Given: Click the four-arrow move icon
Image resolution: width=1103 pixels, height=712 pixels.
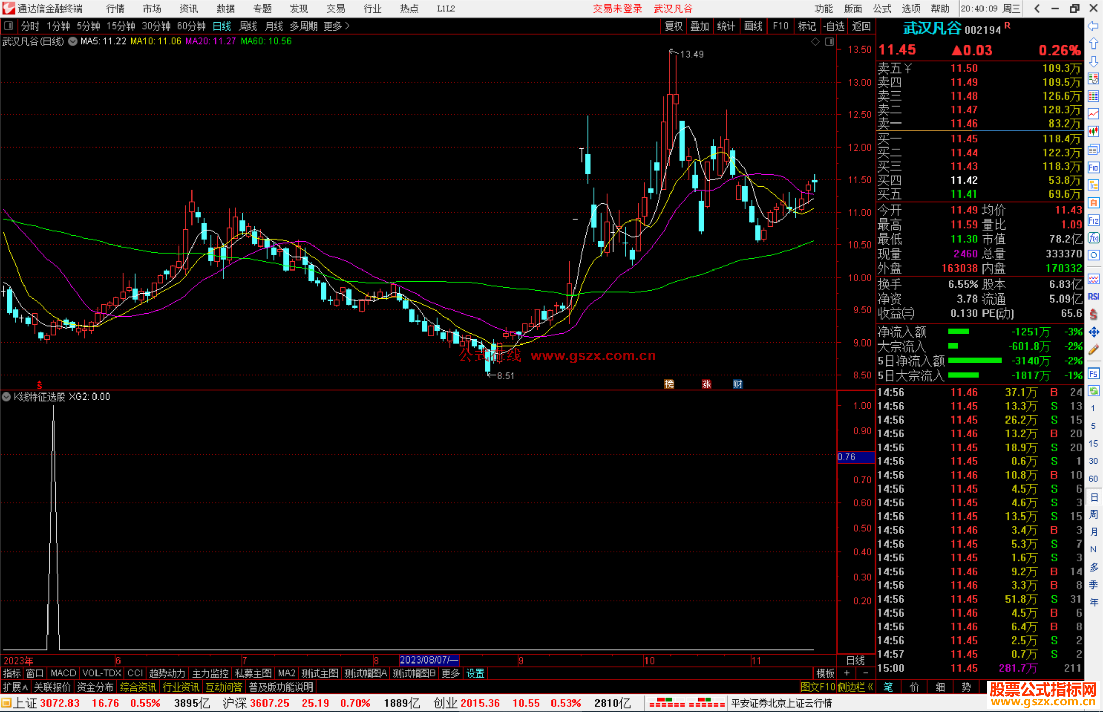Looking at the screenshot, I should [x=1093, y=332].
